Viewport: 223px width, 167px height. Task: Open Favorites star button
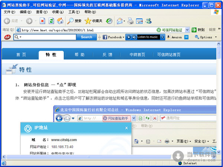[93, 21]
